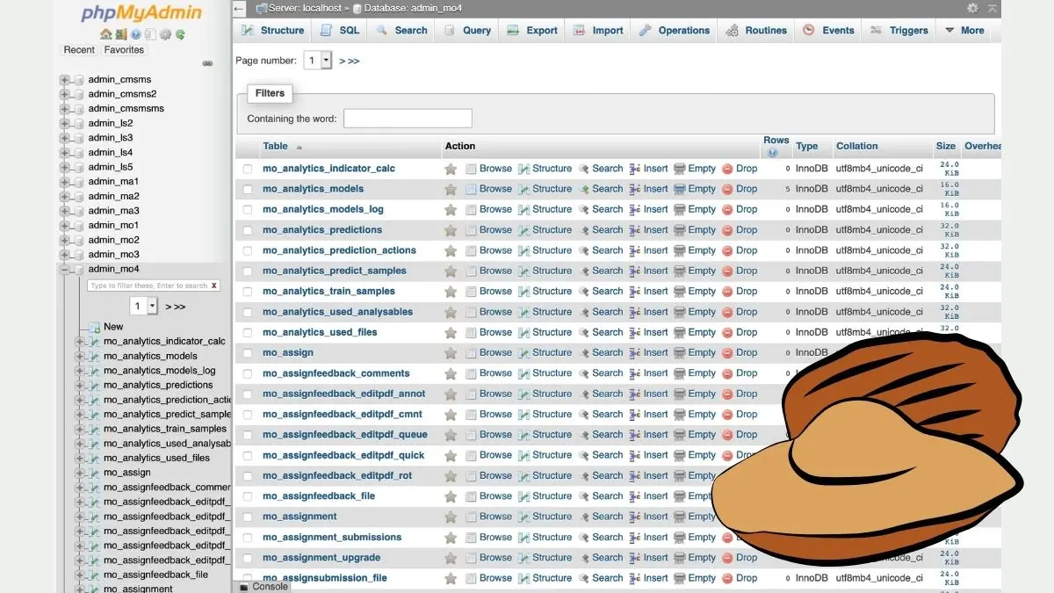Open the Favorites tables button
Image resolution: width=1054 pixels, height=593 pixels.
[124, 50]
